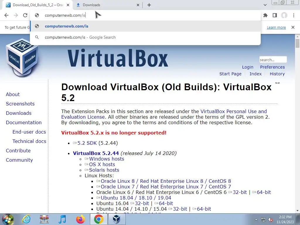
Task: Open Technical docs in sidebar
Action: (29, 141)
